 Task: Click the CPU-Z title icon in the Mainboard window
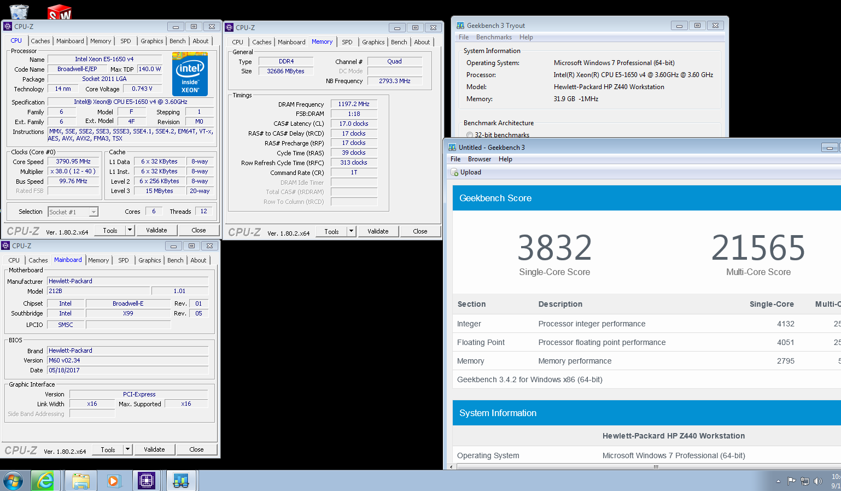[5, 245]
